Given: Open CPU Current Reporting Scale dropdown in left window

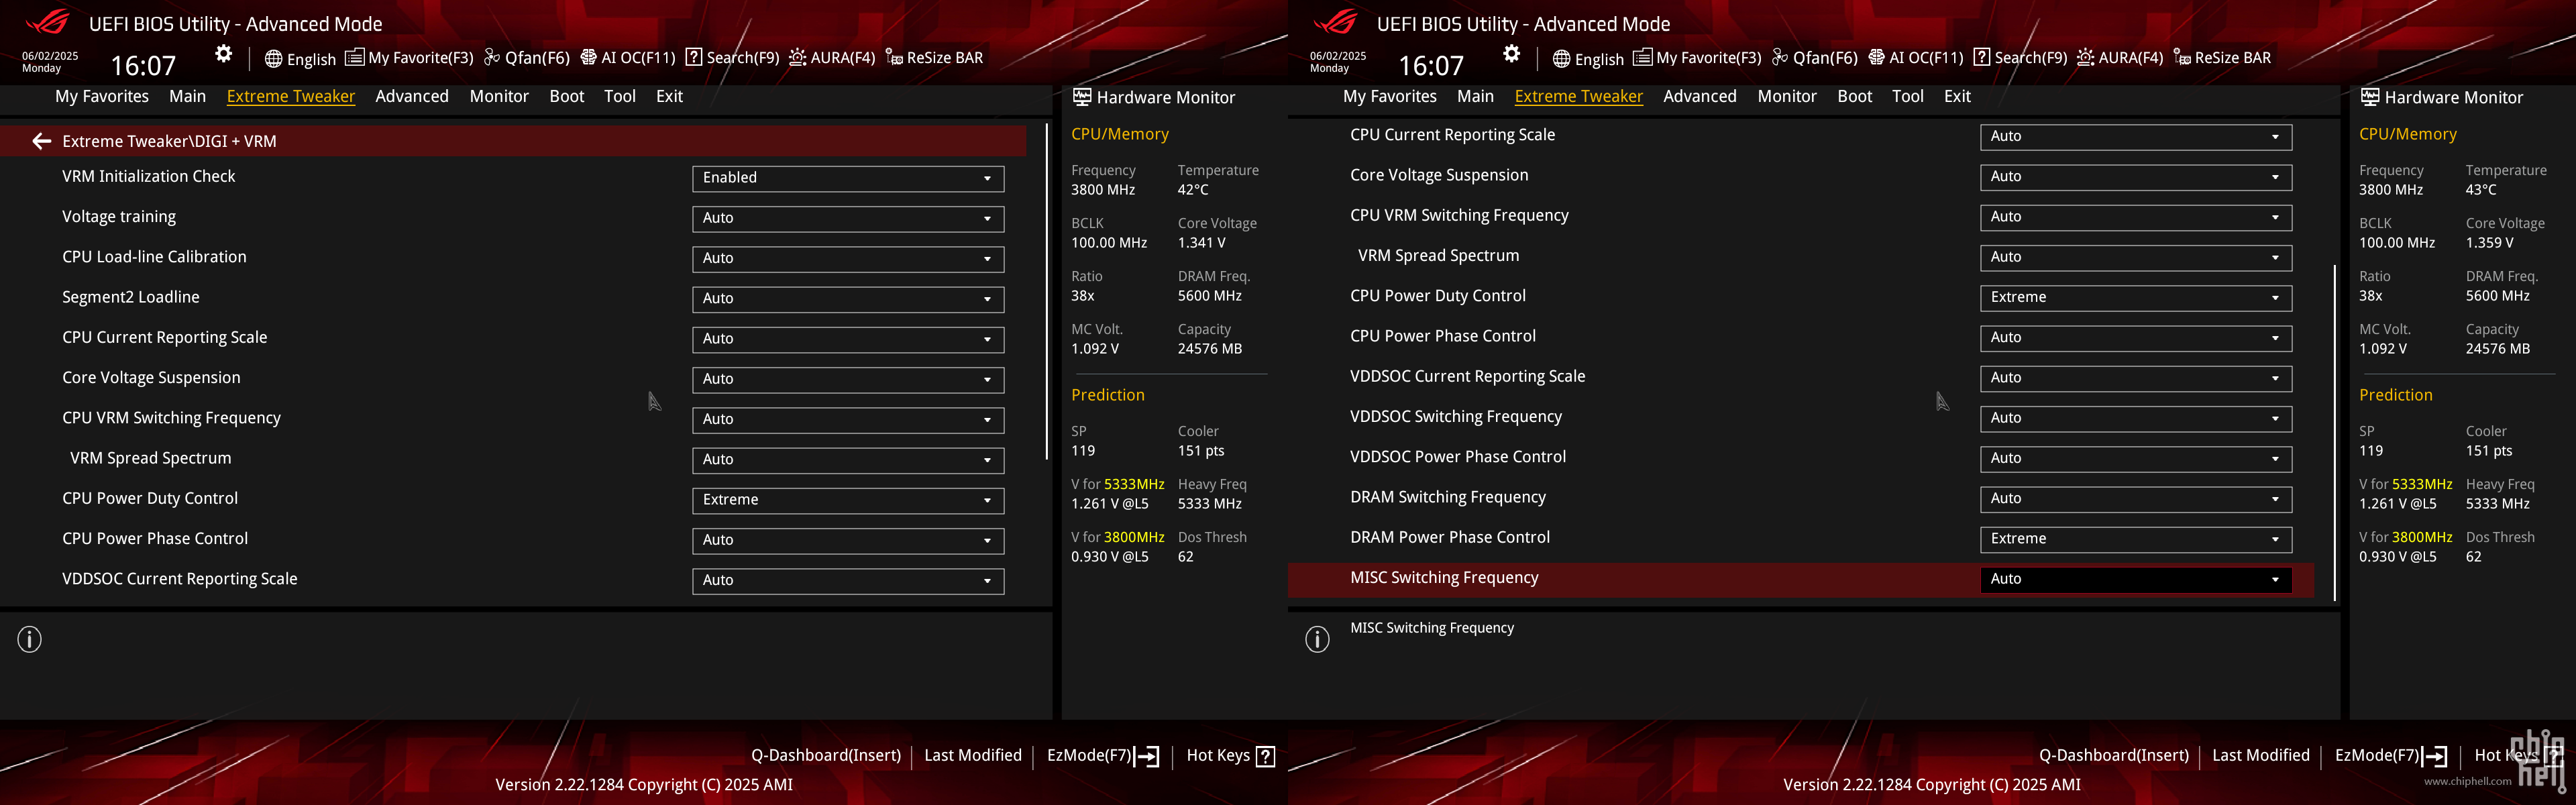Looking at the screenshot, I should click(x=848, y=339).
